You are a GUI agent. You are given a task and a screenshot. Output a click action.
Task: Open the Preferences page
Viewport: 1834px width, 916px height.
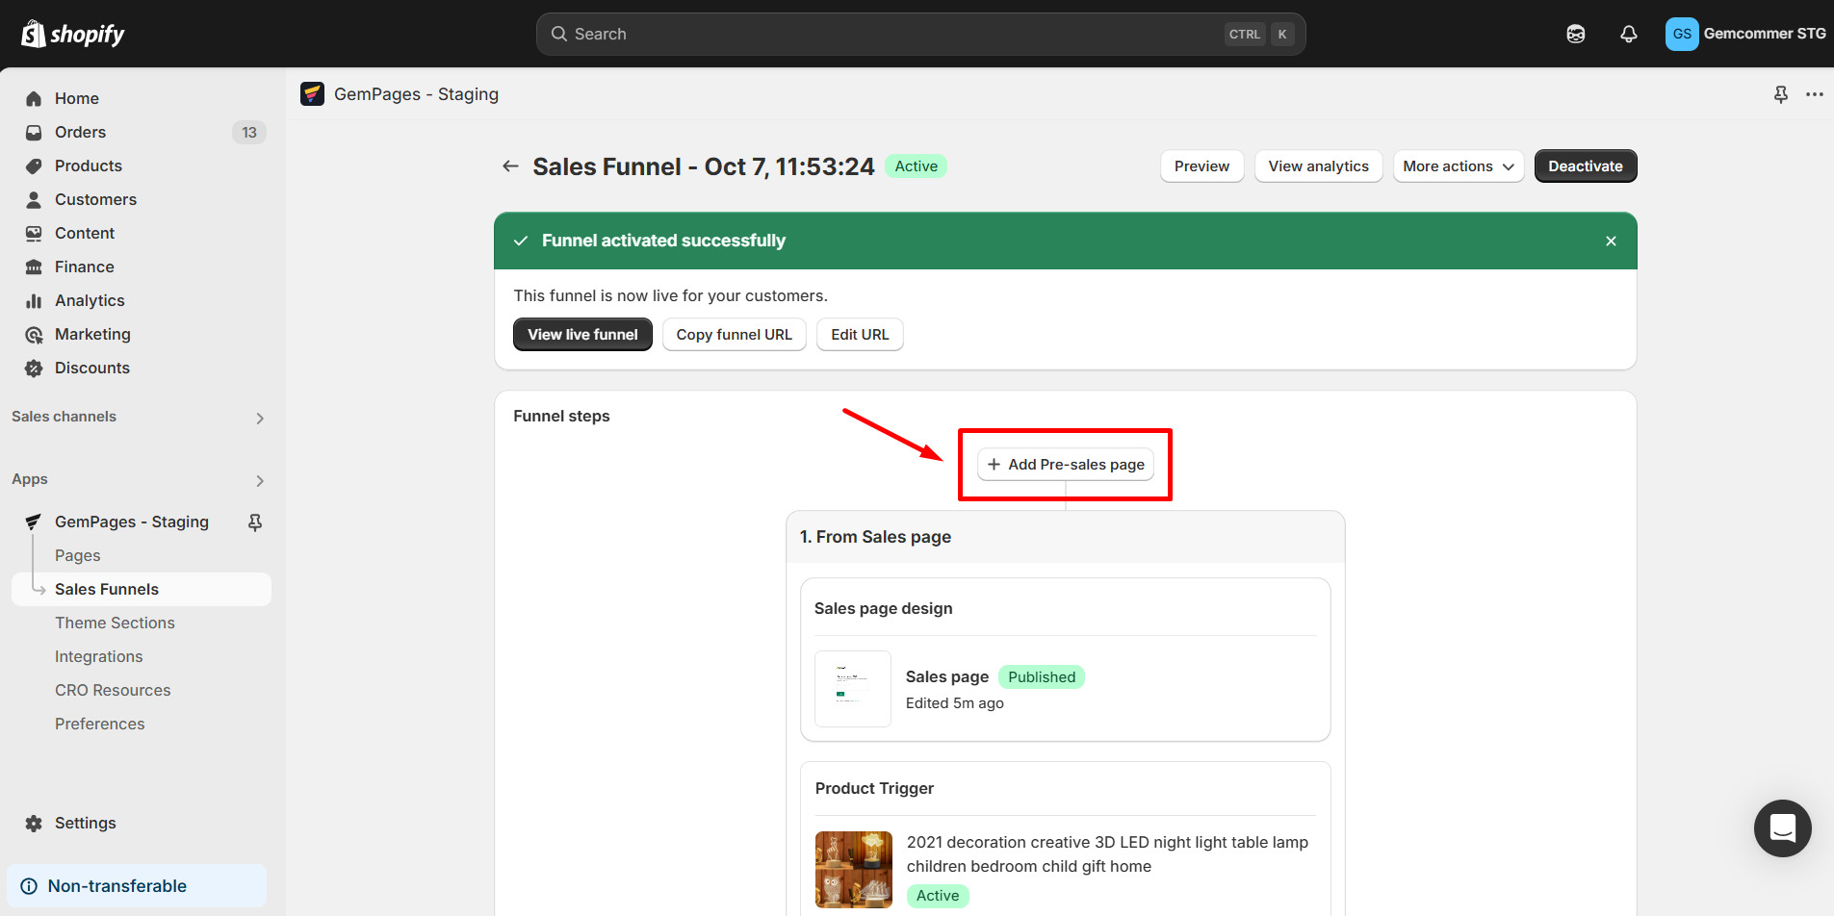coord(100,724)
